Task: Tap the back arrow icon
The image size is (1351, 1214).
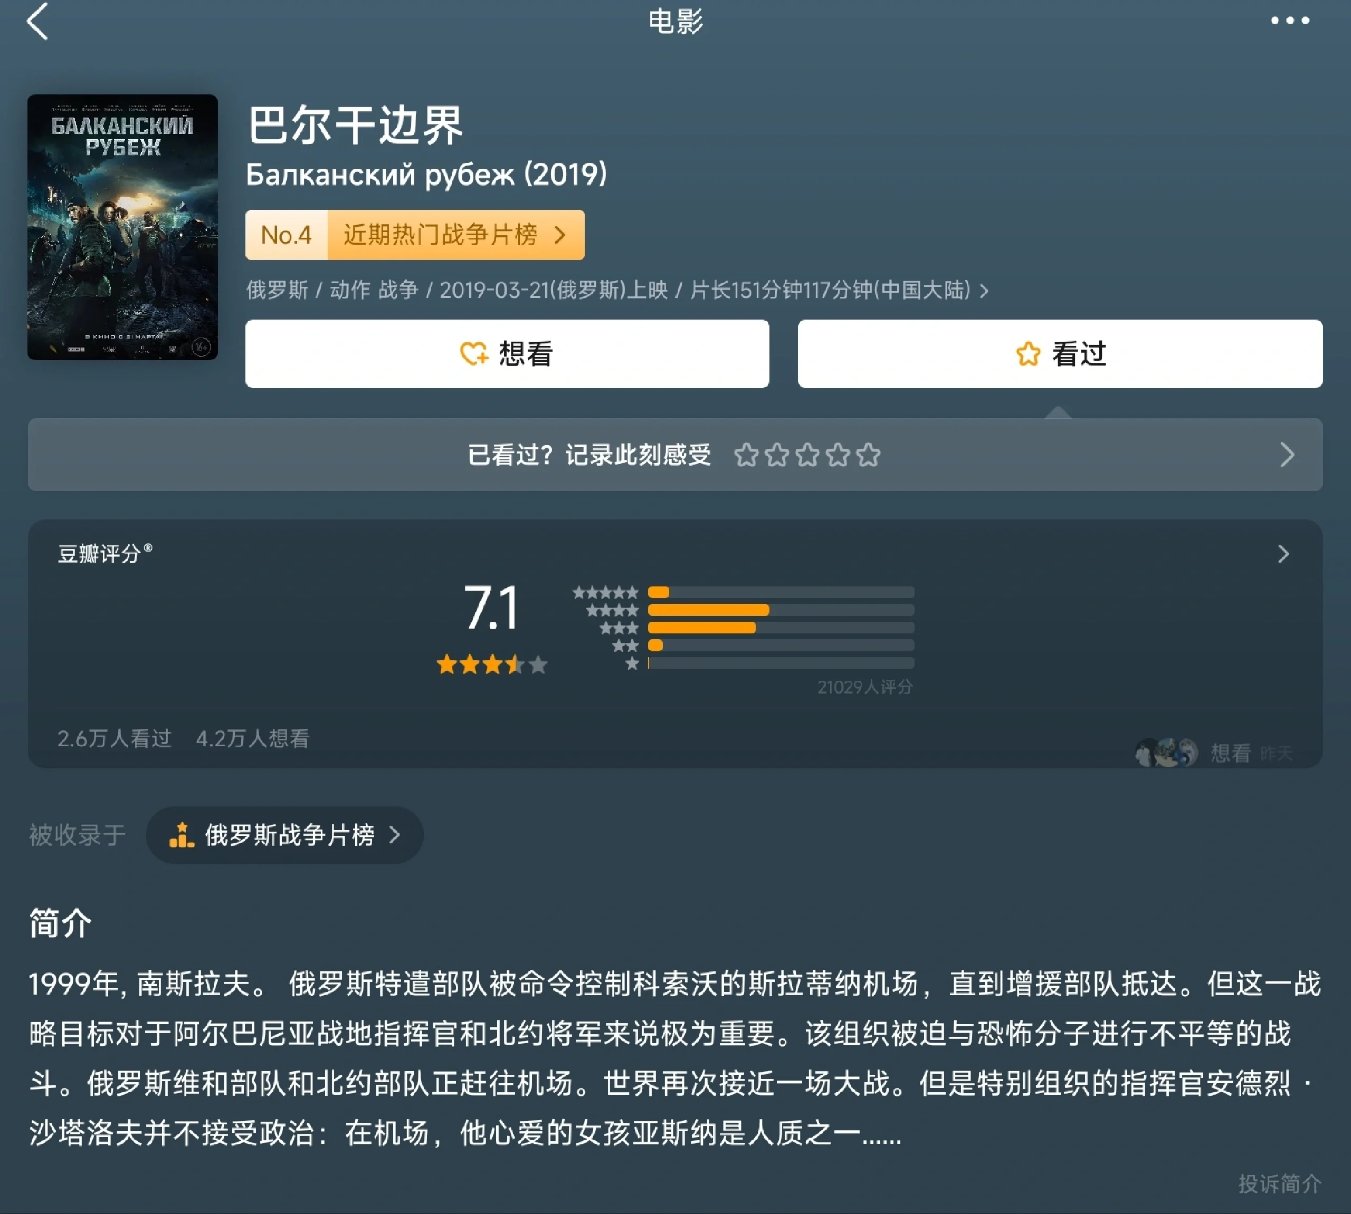Action: (38, 21)
